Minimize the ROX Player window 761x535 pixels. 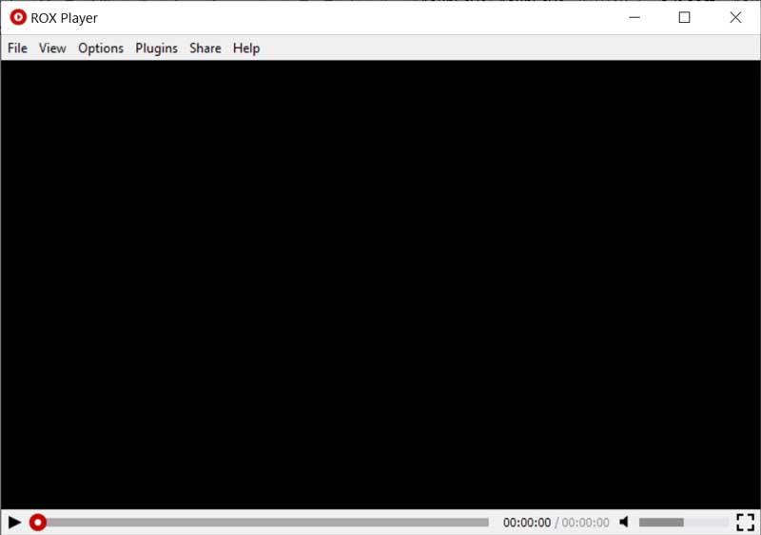coord(634,17)
